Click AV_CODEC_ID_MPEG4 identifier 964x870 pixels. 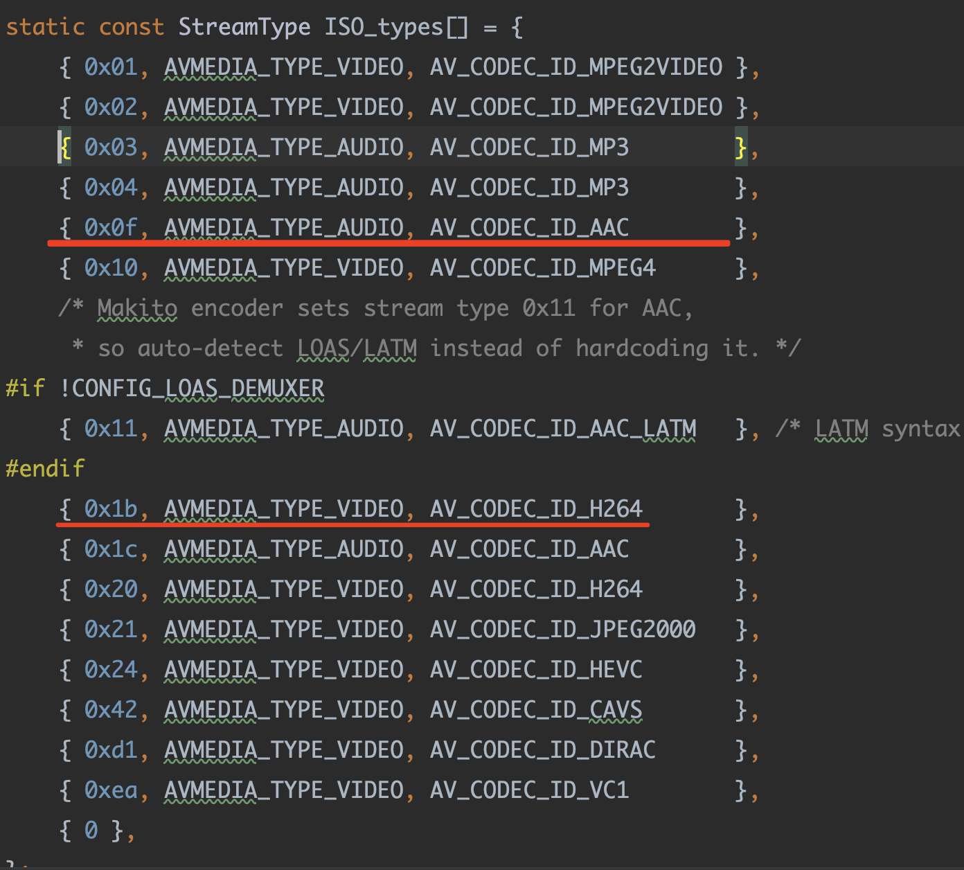(543, 268)
